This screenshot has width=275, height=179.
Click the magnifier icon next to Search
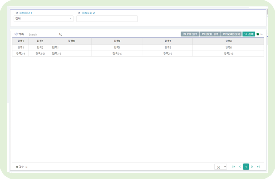61,34
